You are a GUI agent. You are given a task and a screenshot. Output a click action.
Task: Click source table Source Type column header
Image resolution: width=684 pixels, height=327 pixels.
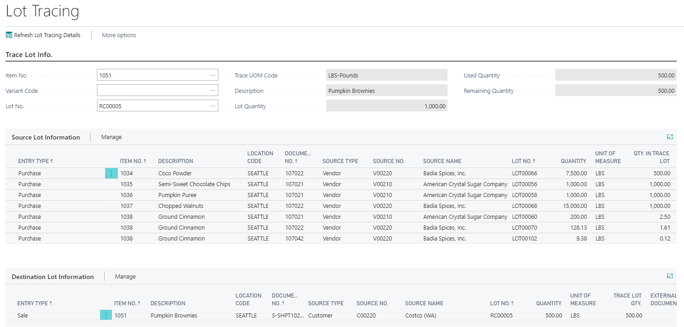pos(340,161)
